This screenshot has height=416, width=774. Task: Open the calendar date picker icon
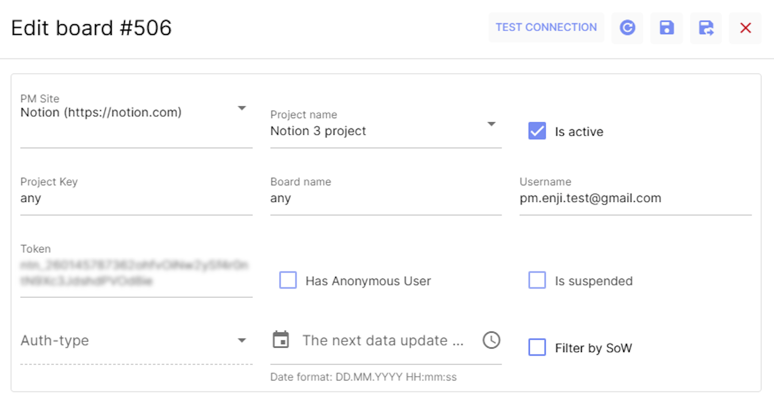click(281, 340)
